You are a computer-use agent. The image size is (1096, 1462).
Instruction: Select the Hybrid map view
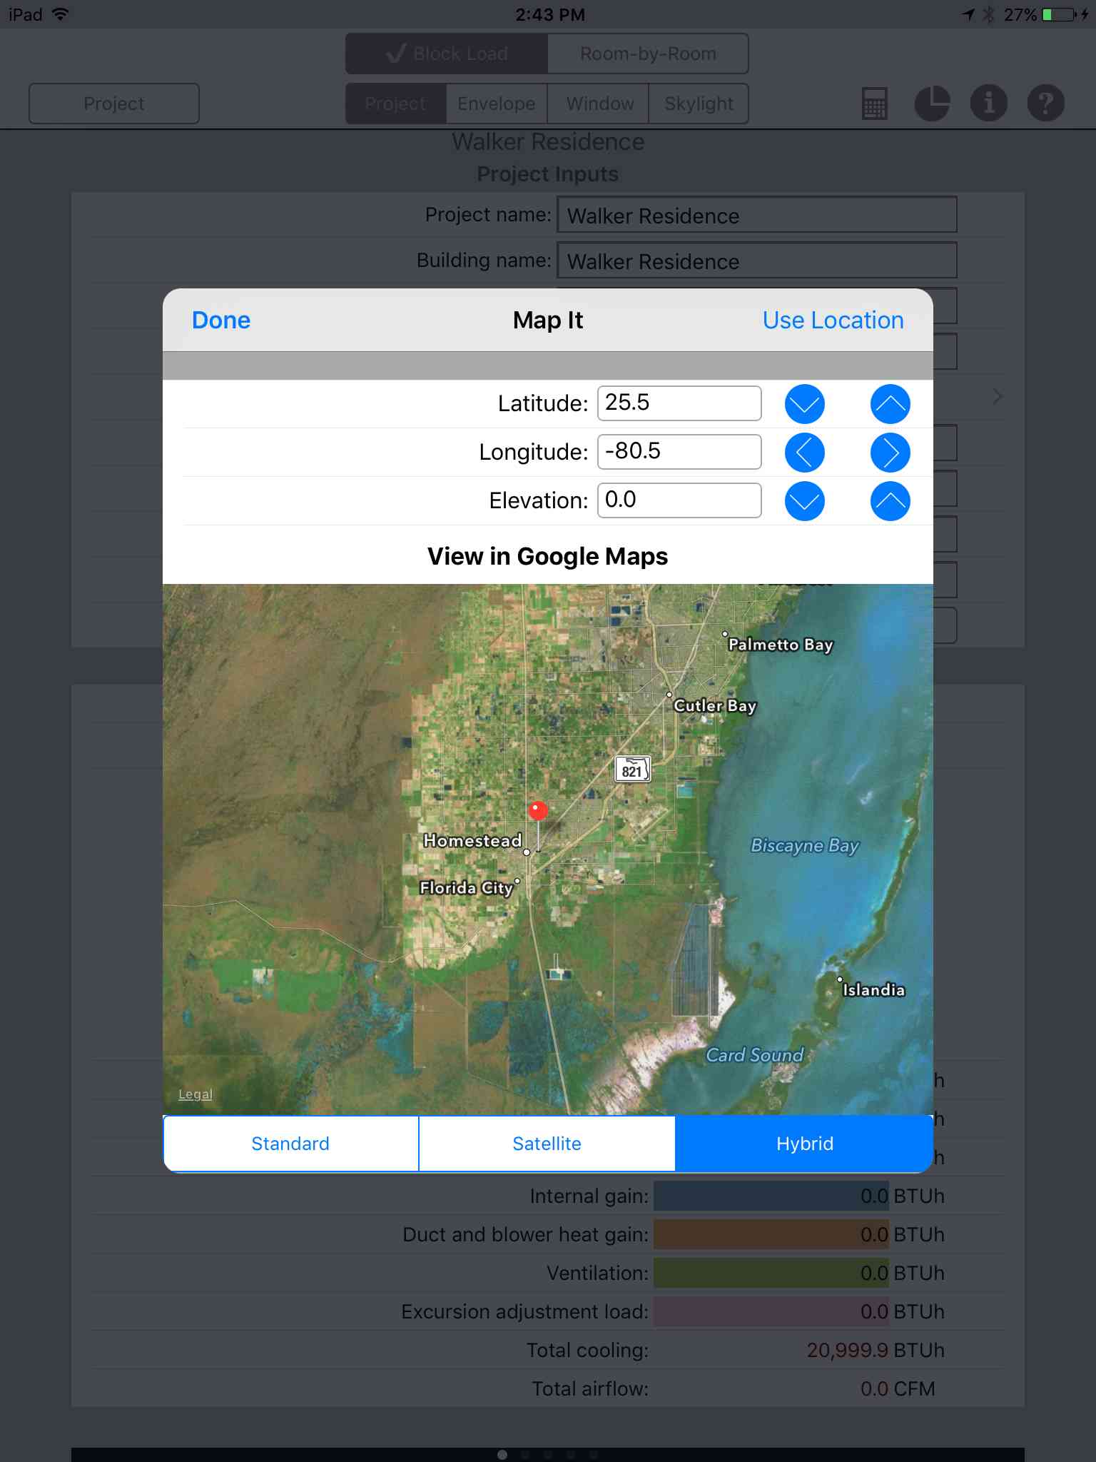804,1144
